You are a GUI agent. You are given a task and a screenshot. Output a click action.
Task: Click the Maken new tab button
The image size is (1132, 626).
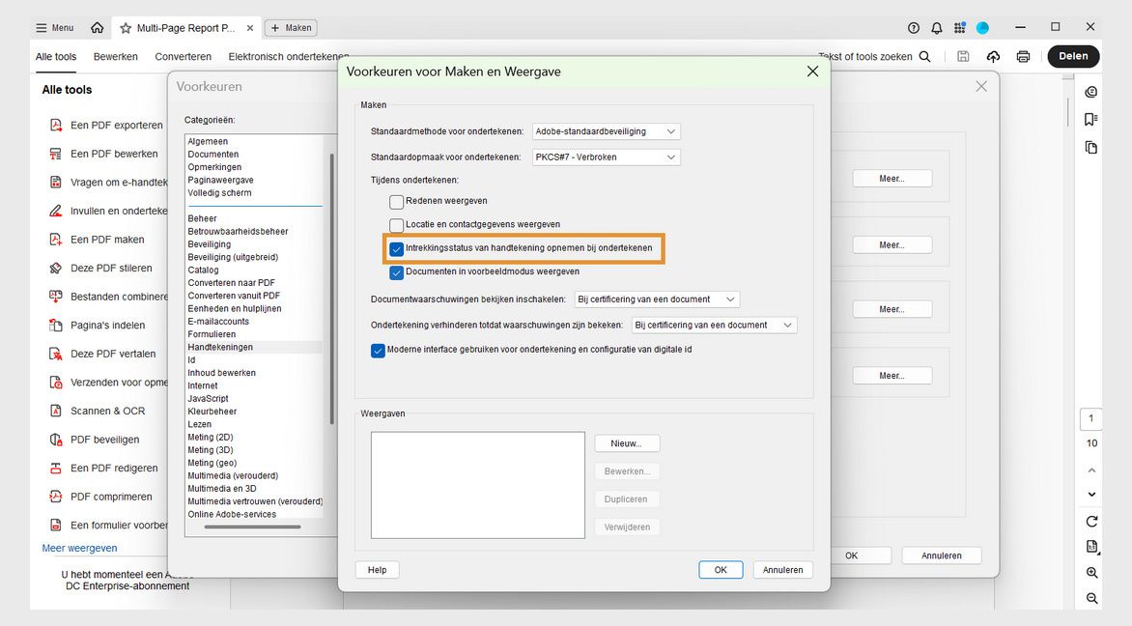pos(291,28)
